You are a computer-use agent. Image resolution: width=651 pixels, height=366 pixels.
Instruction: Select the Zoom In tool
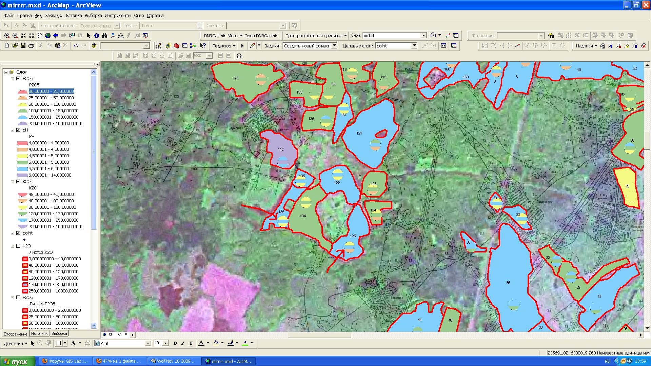pyautogui.click(x=7, y=36)
